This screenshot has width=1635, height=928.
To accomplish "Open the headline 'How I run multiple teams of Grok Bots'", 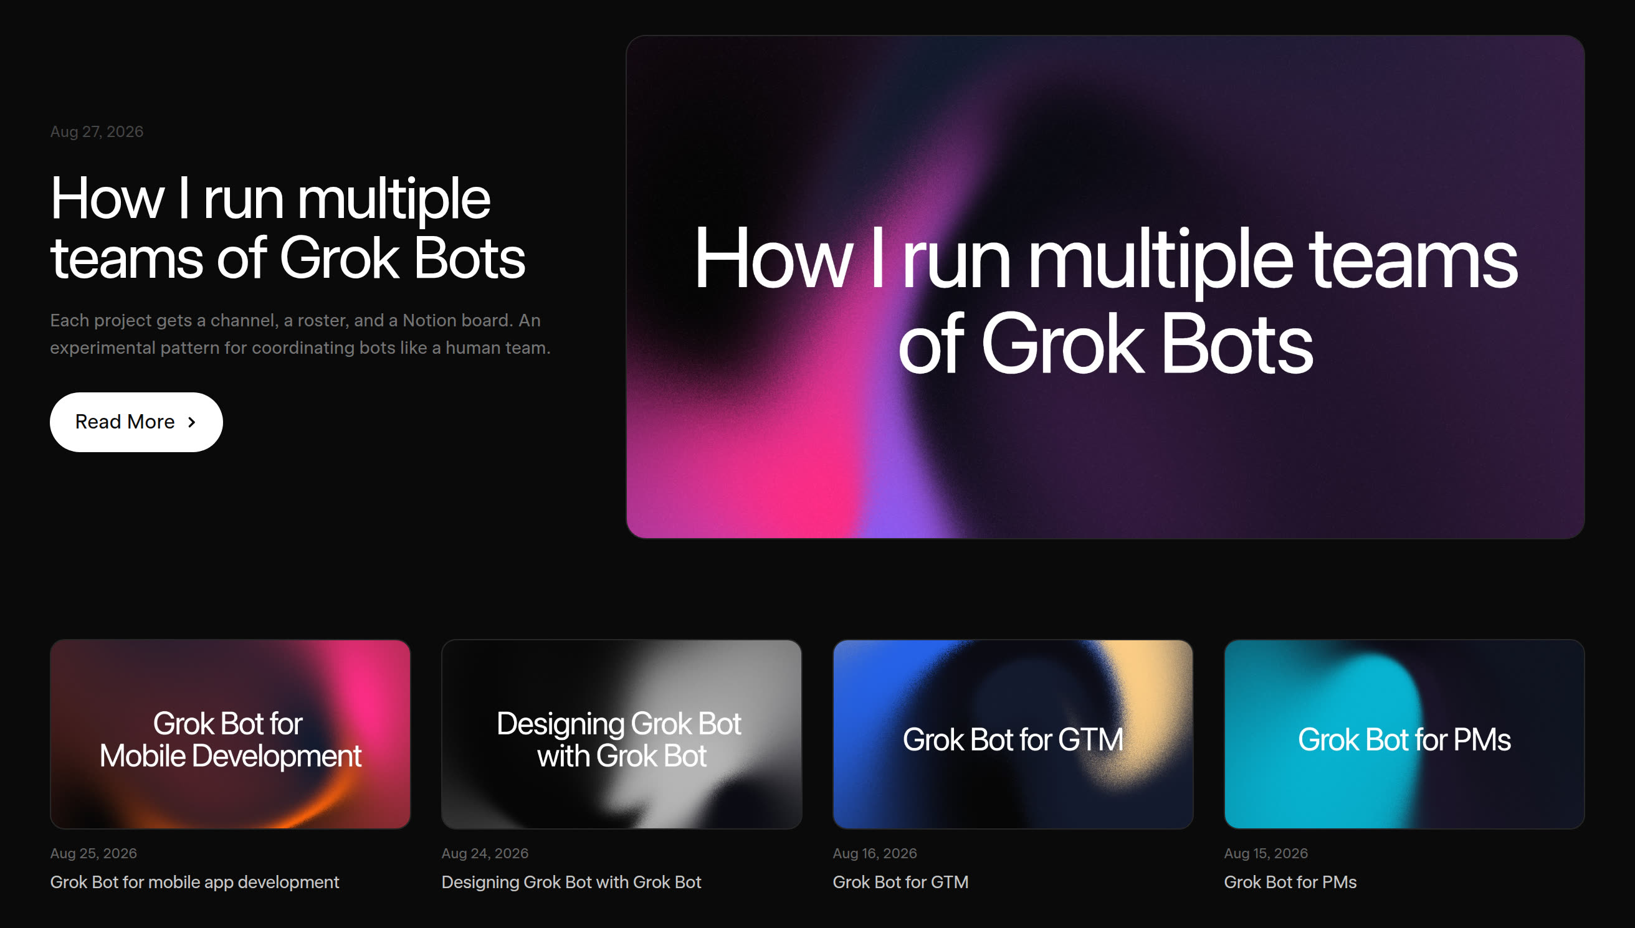I will click(287, 227).
